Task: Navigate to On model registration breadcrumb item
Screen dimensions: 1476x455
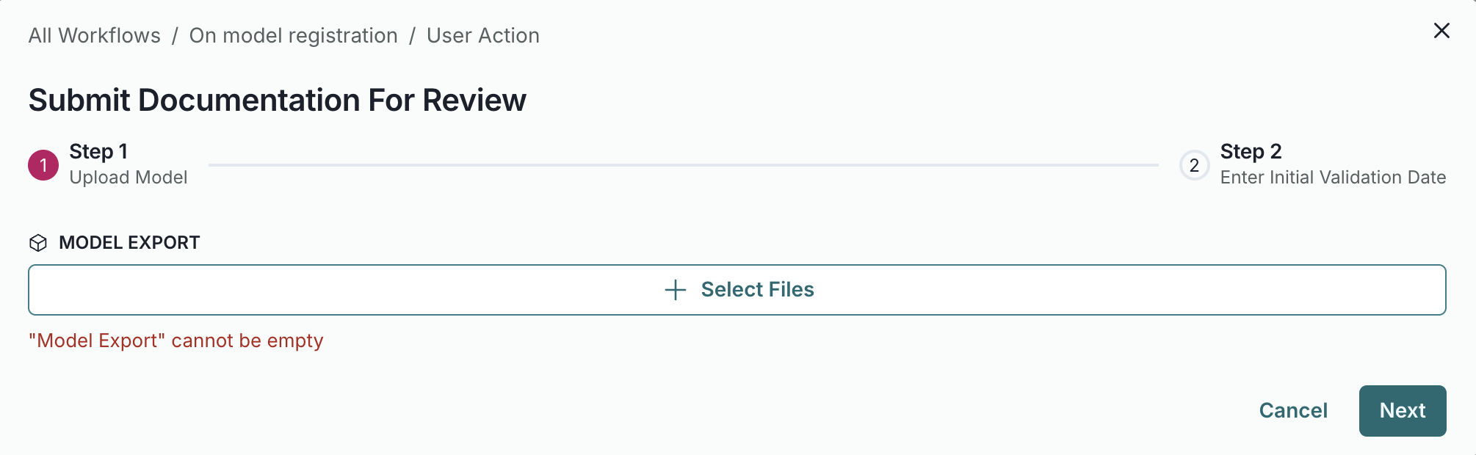Action: point(294,35)
